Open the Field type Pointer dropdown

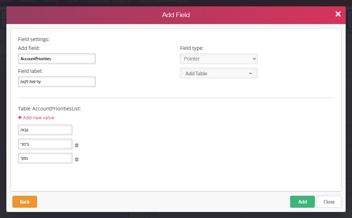tap(219, 59)
